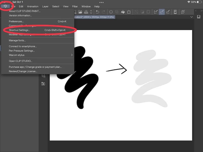Image resolution: width=203 pixels, height=152 pixels.
Task: Click the boxed X icon left of canvas
Action: click(x=43, y=84)
